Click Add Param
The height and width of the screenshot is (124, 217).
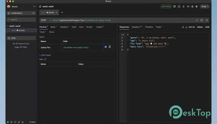[x=45, y=55]
